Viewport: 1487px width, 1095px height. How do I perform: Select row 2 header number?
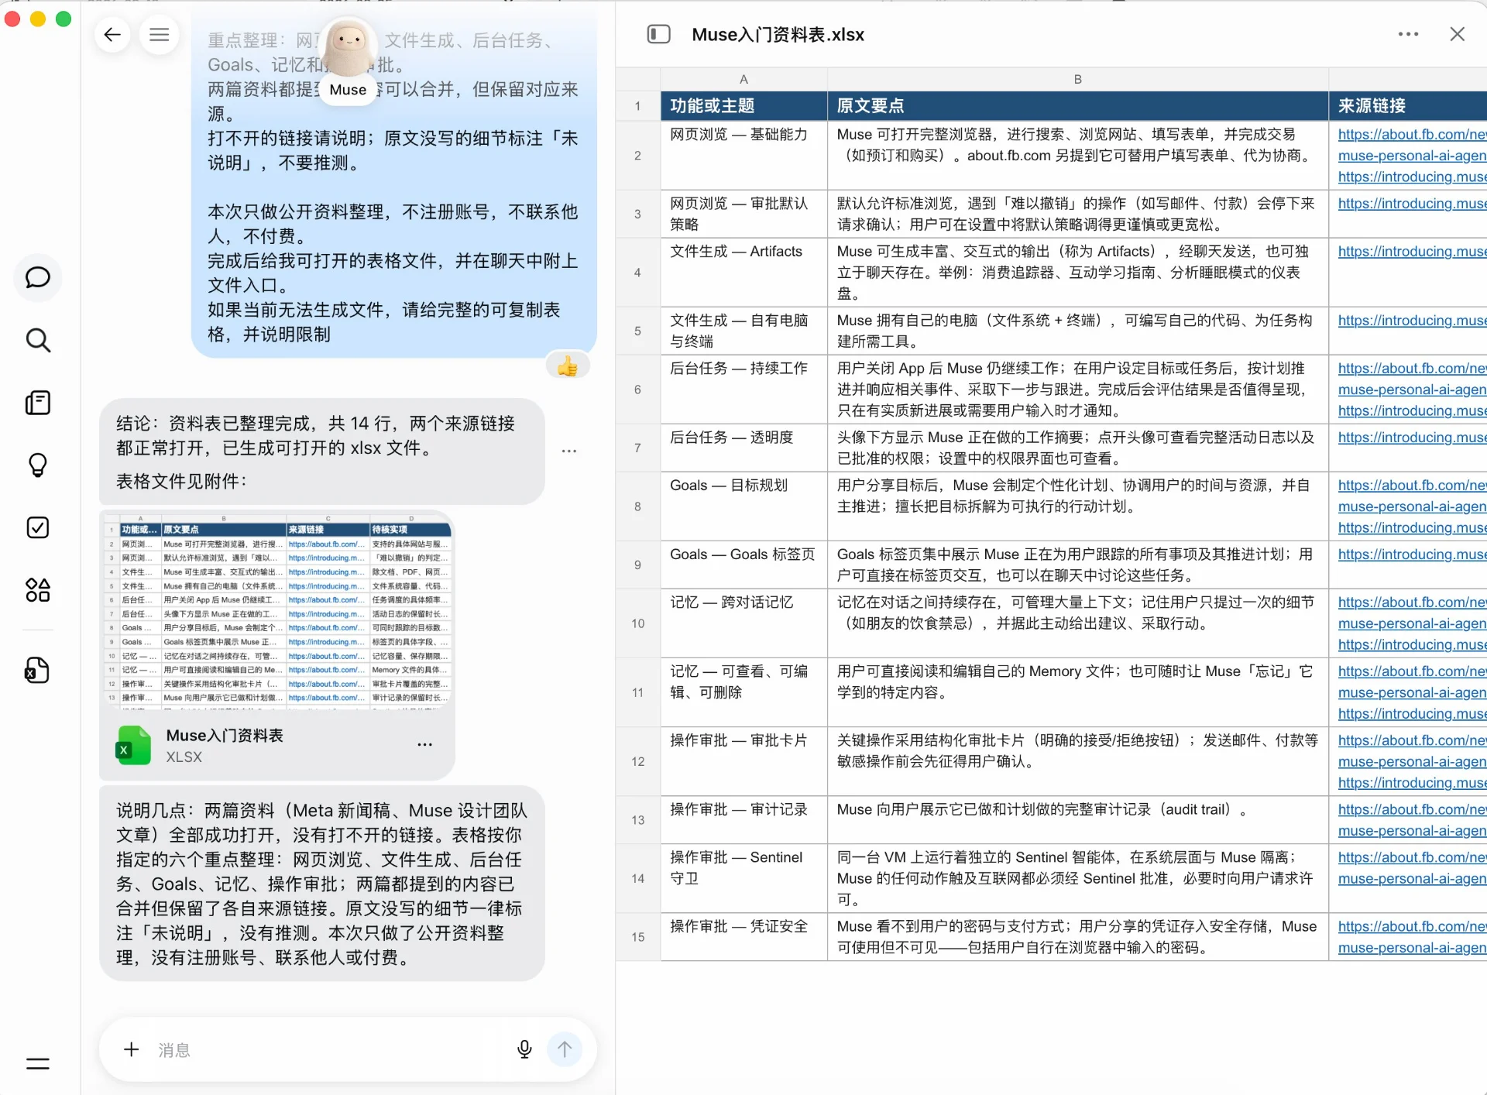637,156
